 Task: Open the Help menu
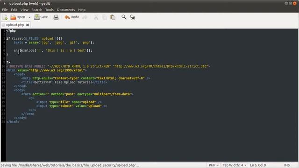pos(82,10)
